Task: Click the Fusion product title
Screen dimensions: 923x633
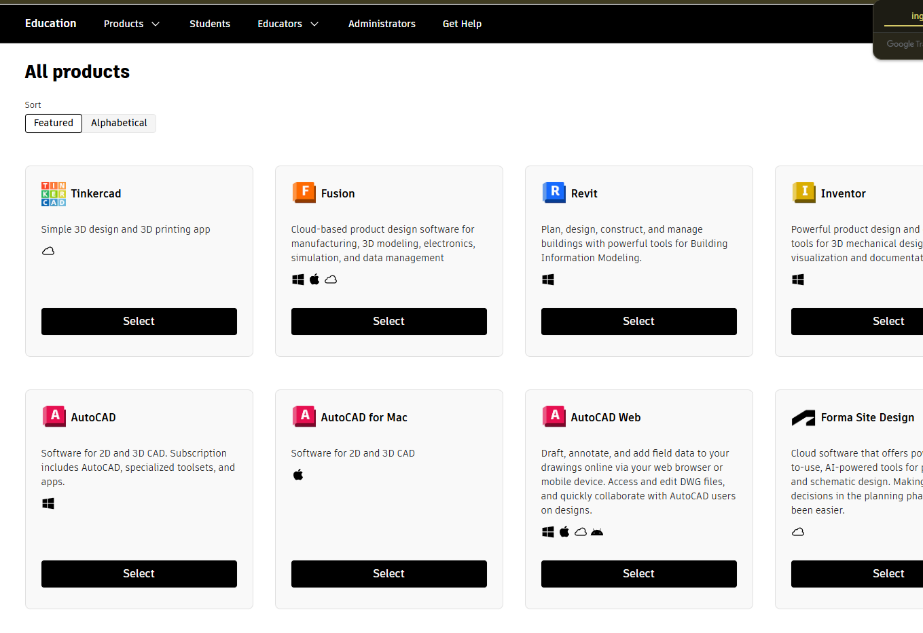Action: [x=338, y=194]
